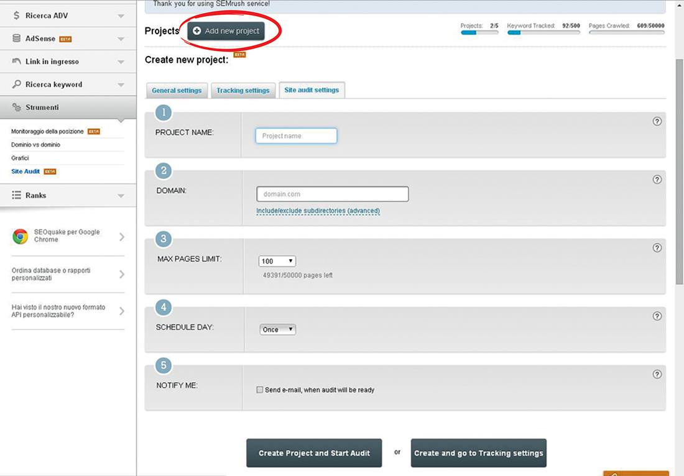Click the Pages Crawled progress bar
This screenshot has width=684, height=476.
[x=626, y=32]
